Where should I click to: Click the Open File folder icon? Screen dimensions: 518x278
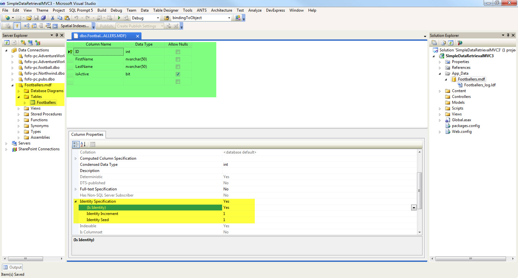[x=29, y=18]
